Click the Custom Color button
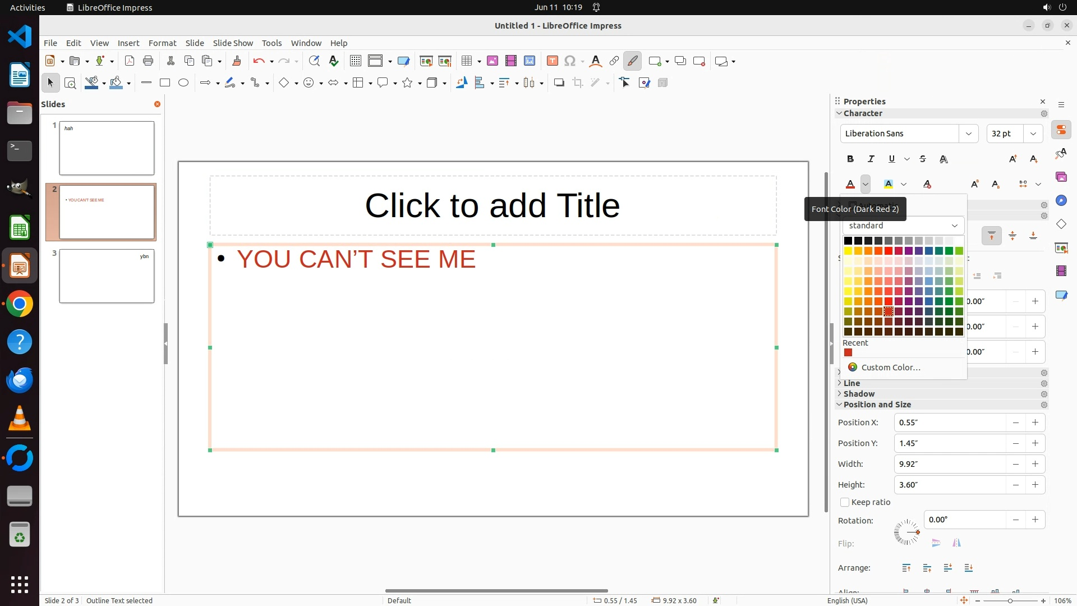Screen dimensions: 1077x606 pos(890,368)
